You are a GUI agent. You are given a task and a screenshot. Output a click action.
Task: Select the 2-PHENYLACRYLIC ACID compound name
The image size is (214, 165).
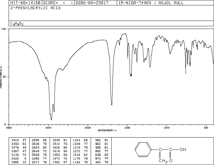[x=36, y=8]
